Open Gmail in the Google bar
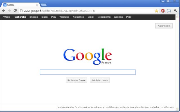This screenshot has height=112, width=180. point(91,17)
